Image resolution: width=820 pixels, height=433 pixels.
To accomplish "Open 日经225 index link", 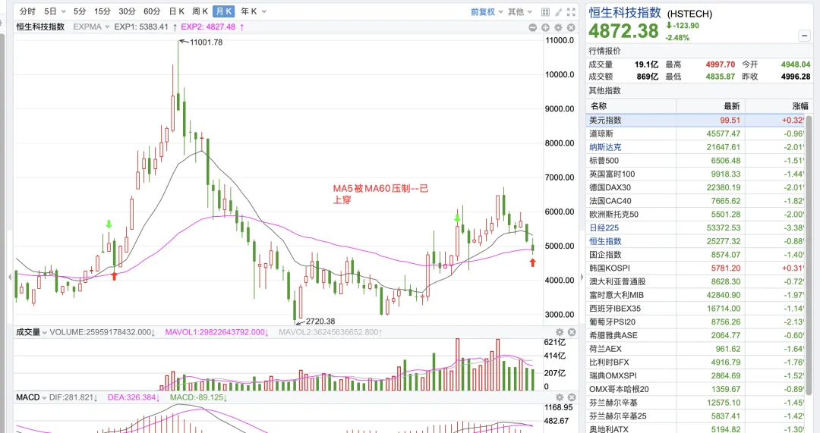I will coord(604,227).
